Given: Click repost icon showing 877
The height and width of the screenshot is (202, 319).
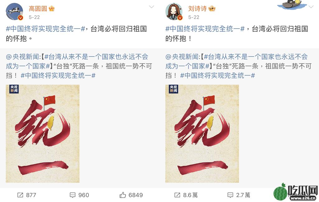Looking at the screenshot, I should pos(20,195).
